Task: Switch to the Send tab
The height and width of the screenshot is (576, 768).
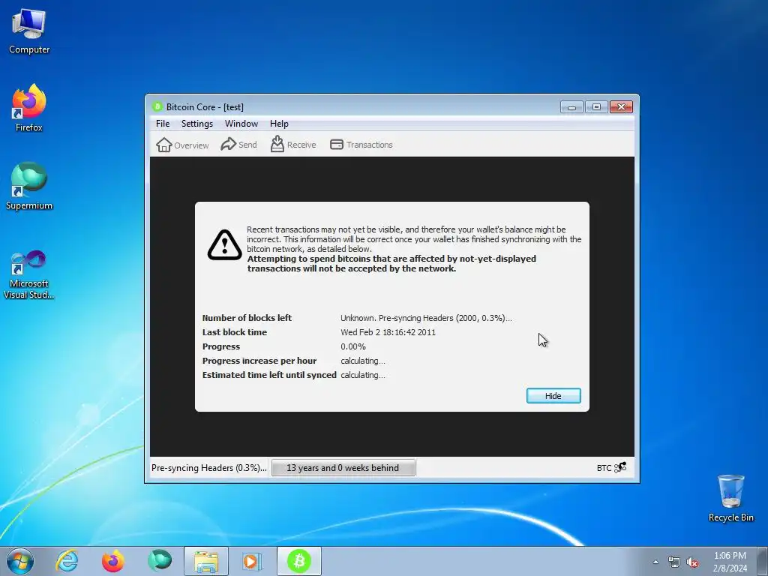Action: coord(239,145)
